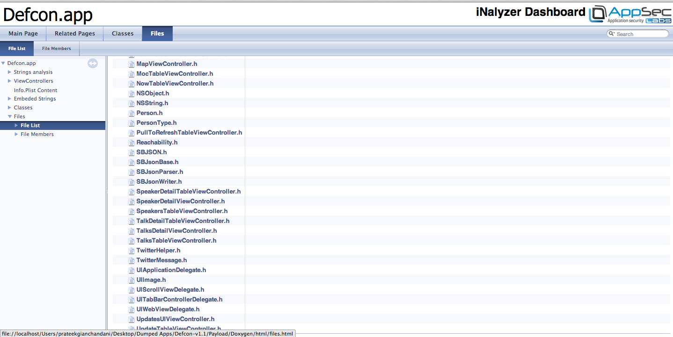Click the sync navigation toggle icon in sidebar
Image resolution: width=673 pixels, height=337 pixels.
click(x=93, y=64)
